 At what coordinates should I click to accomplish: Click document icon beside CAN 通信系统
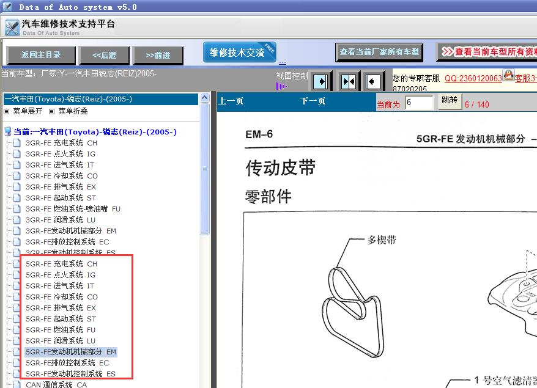click(x=17, y=384)
